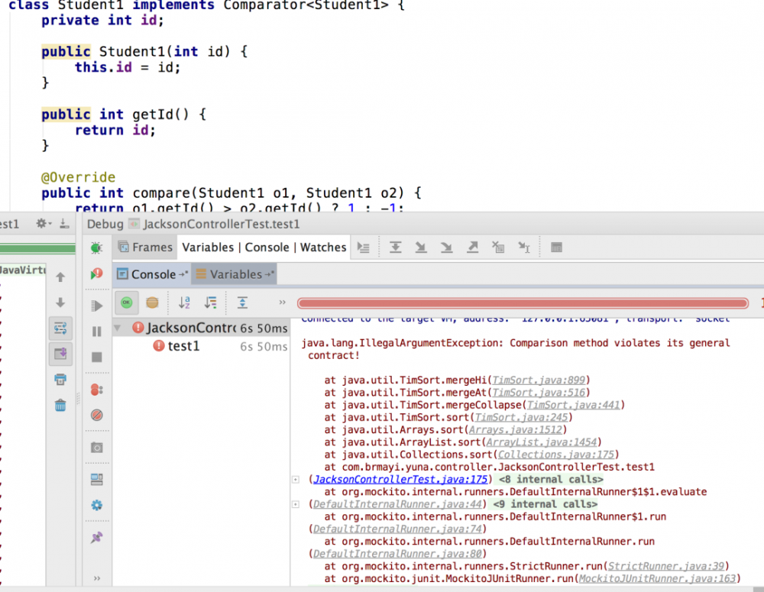Open StrictRunner.java:39 link
764x592 pixels.
(x=666, y=566)
